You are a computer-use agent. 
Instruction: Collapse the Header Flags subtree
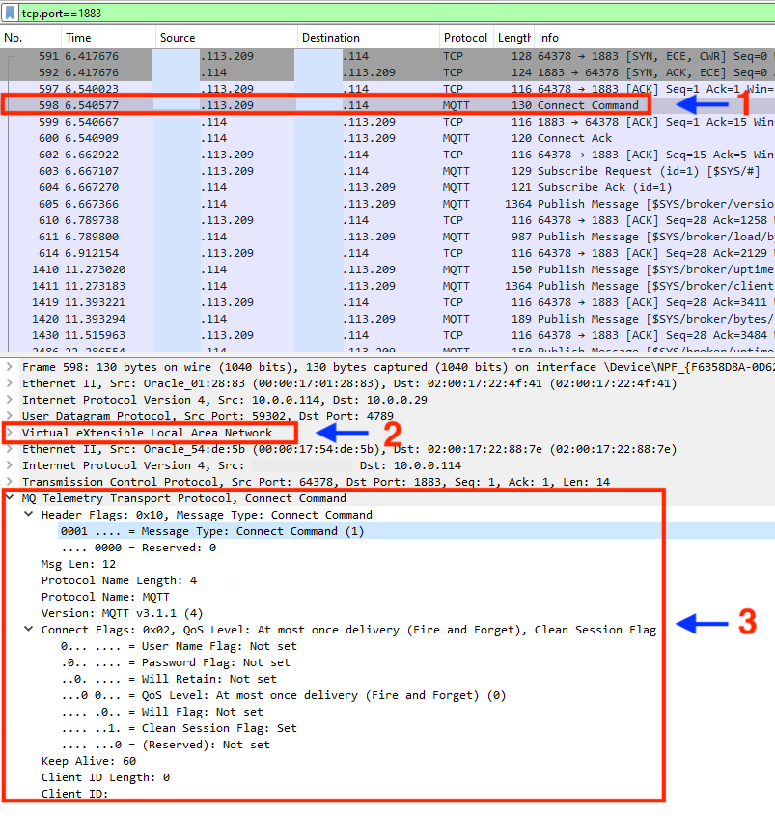26,514
